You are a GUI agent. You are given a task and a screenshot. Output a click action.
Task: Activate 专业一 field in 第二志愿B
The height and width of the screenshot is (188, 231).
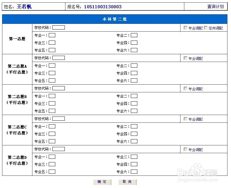[x=52, y=96]
